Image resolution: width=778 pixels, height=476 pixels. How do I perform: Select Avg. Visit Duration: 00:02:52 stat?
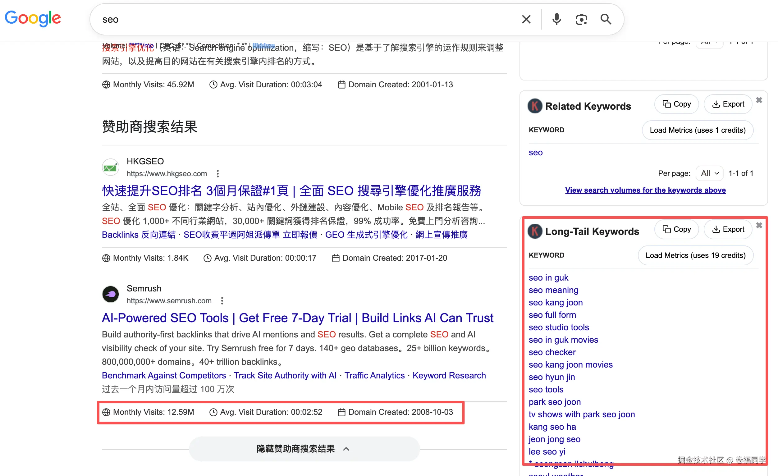click(x=266, y=412)
